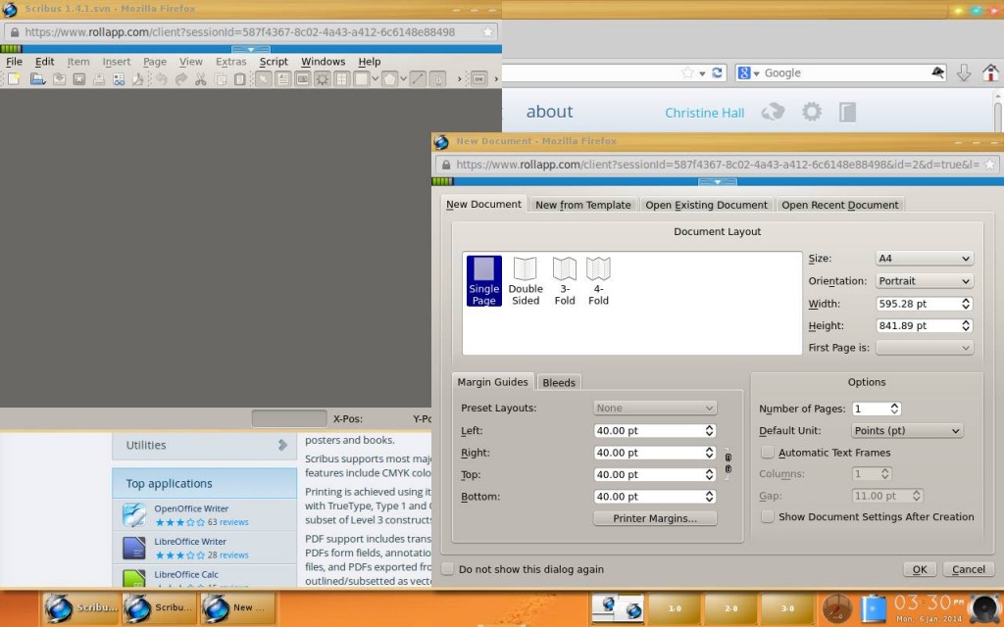Open the Edit menu in Scribus
1004x627 pixels.
coord(44,62)
